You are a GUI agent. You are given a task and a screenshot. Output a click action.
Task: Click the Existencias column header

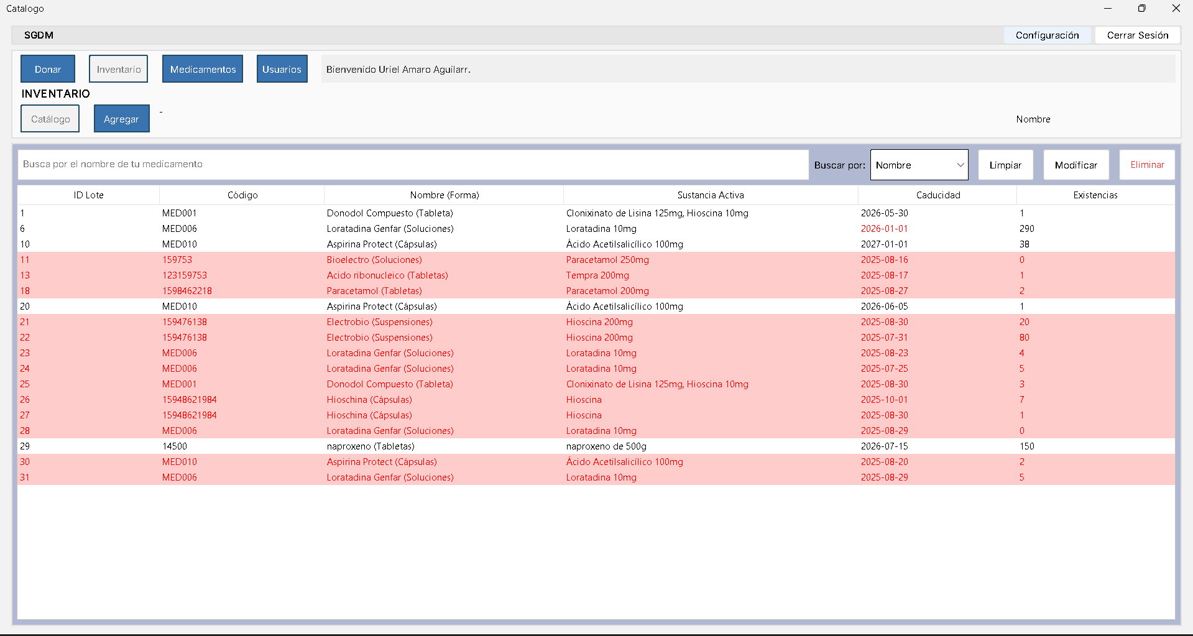(x=1095, y=195)
